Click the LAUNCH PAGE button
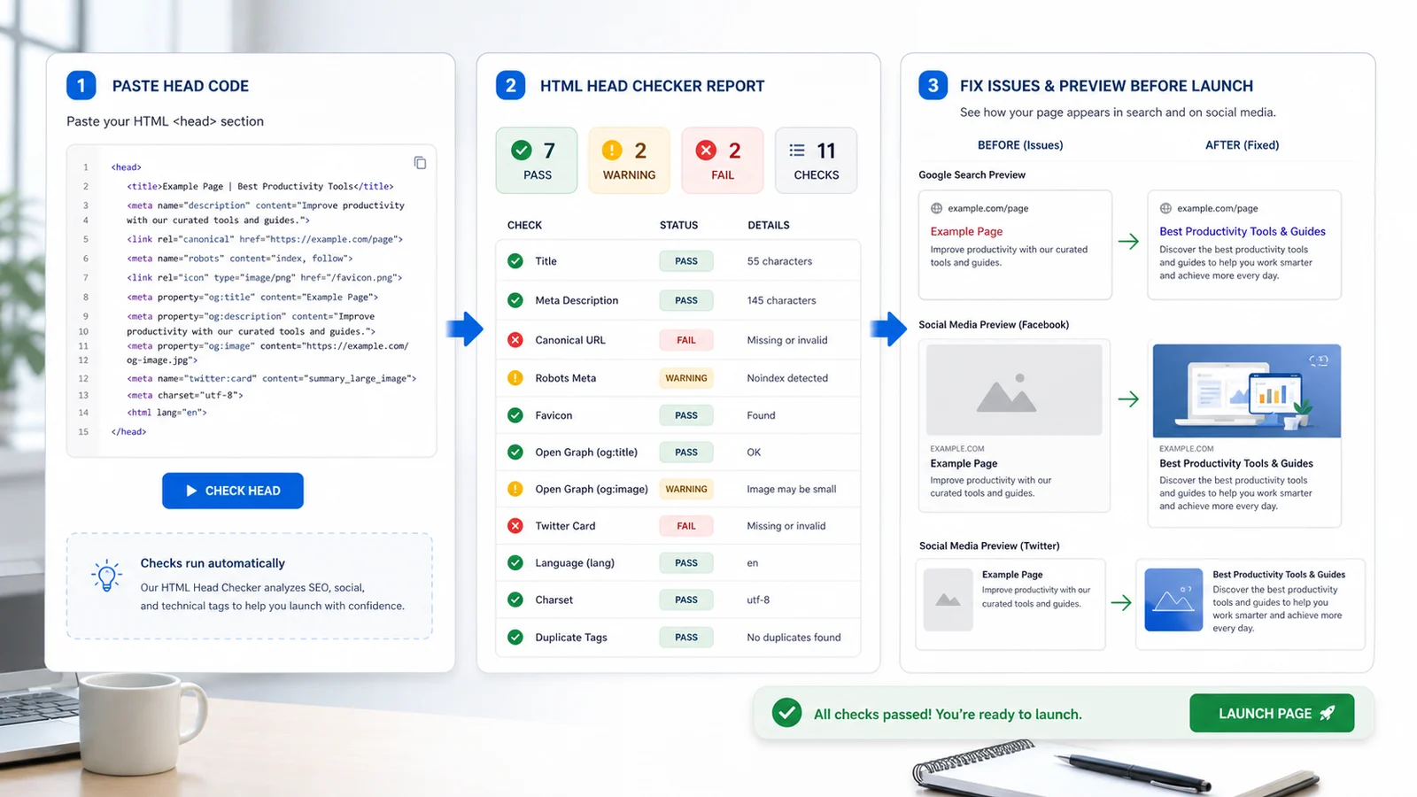 (1272, 713)
